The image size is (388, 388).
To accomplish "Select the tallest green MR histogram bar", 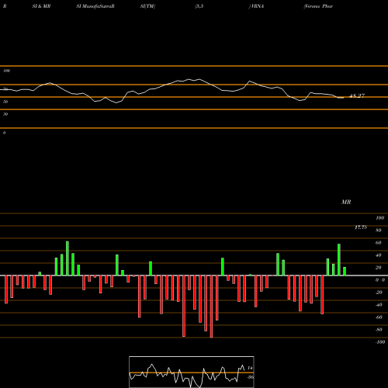I will (x=68, y=258).
